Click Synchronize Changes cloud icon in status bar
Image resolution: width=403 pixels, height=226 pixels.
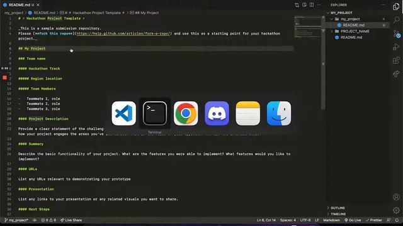click(x=35, y=220)
